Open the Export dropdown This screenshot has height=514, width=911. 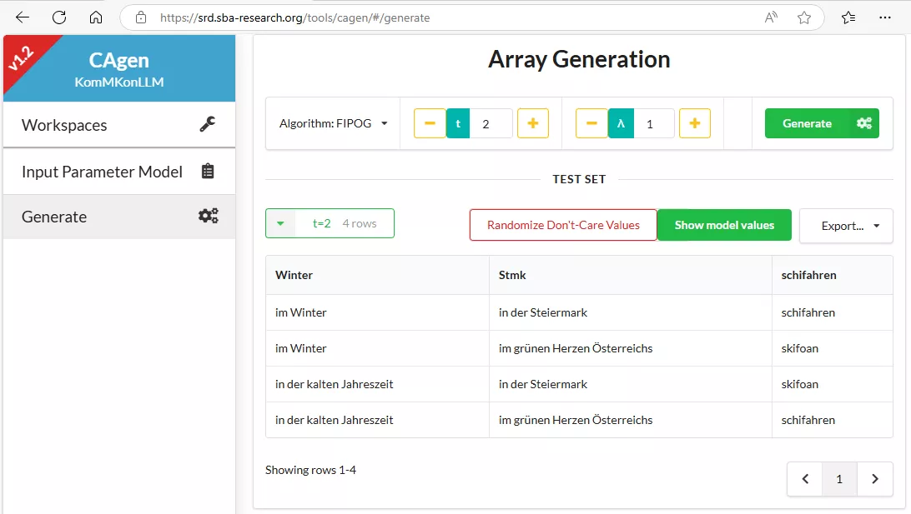tap(846, 225)
